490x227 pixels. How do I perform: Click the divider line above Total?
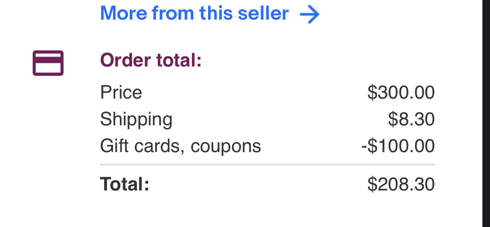267,165
